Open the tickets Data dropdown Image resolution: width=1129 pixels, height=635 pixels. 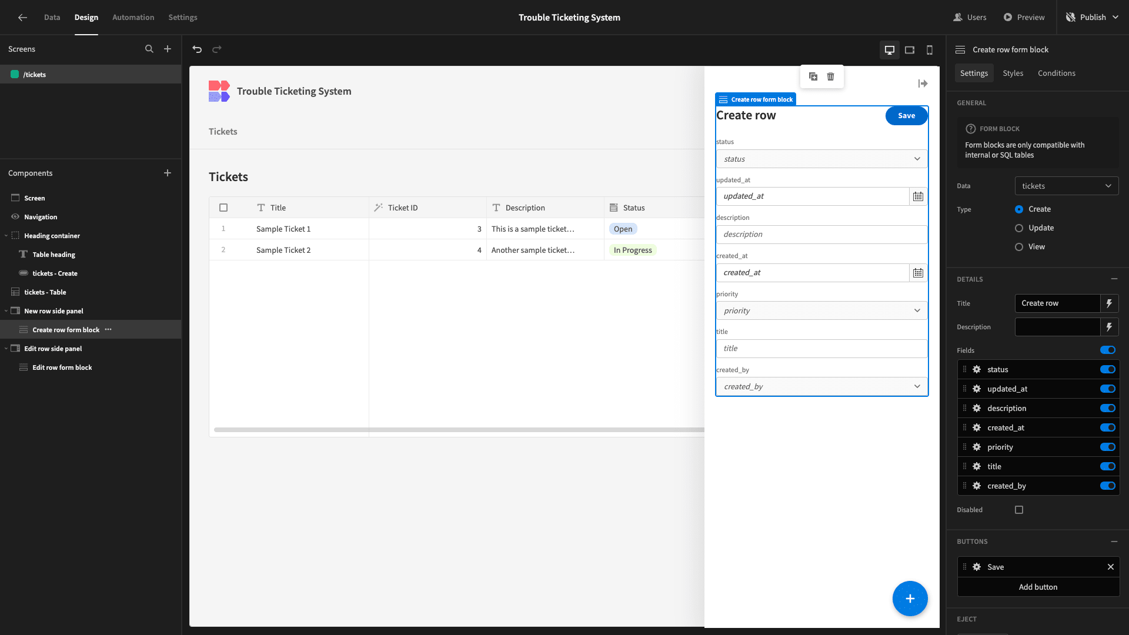1067,186
